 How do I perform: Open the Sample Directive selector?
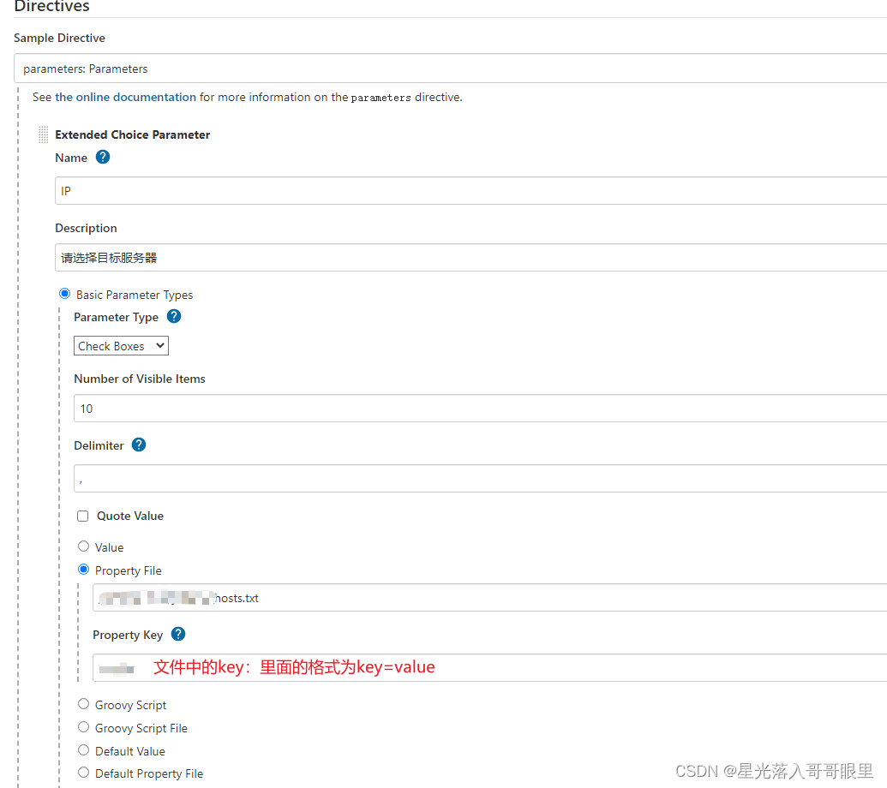[x=446, y=69]
